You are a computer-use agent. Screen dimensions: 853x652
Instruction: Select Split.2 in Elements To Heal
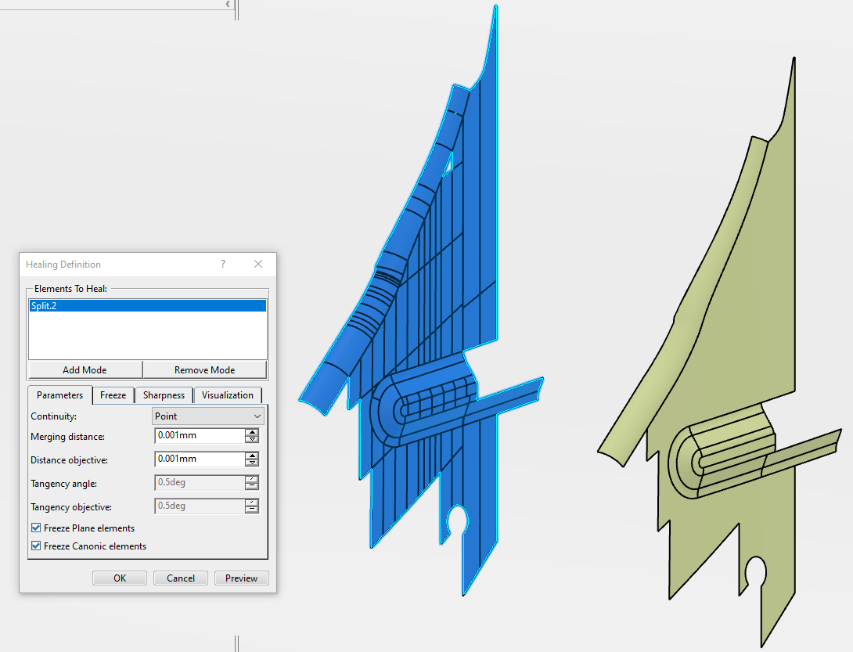tap(147, 306)
